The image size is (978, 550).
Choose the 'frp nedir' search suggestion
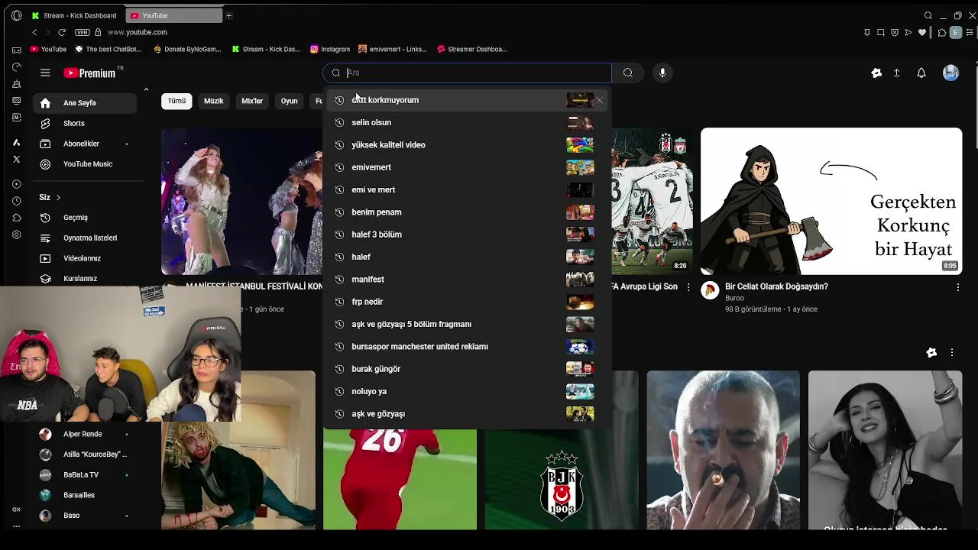pyautogui.click(x=467, y=302)
